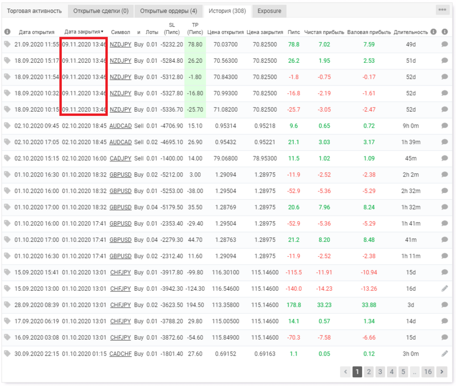Open comment icon for 1h 39m AUDCAD trade

point(445,142)
